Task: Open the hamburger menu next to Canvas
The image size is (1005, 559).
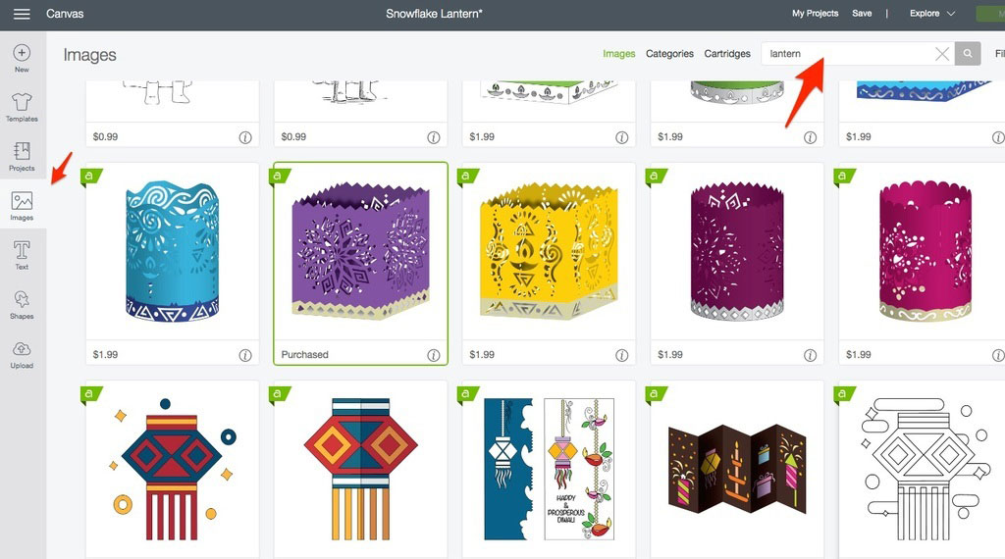Action: [22, 14]
